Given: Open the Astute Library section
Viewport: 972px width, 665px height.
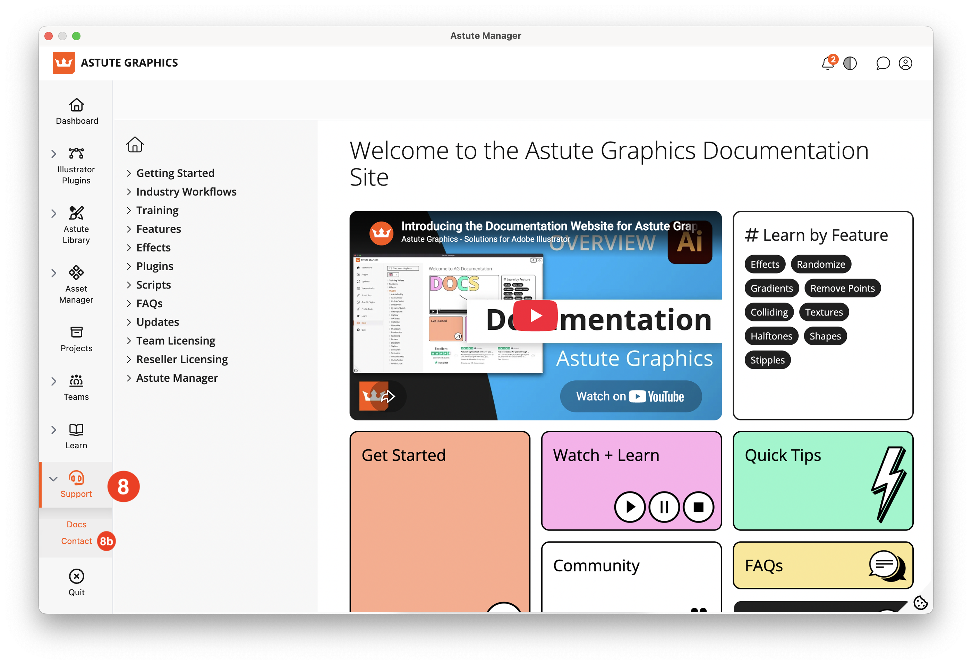Looking at the screenshot, I should click(76, 225).
